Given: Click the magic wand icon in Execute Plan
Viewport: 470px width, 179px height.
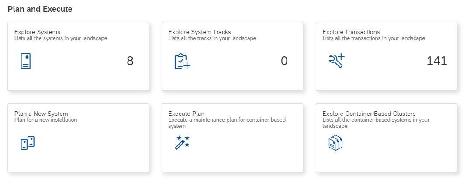Looking at the screenshot, I should (182, 143).
